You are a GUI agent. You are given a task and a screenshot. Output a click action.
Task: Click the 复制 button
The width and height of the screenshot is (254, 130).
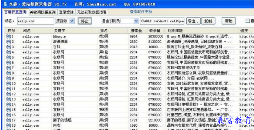click(x=208, y=21)
